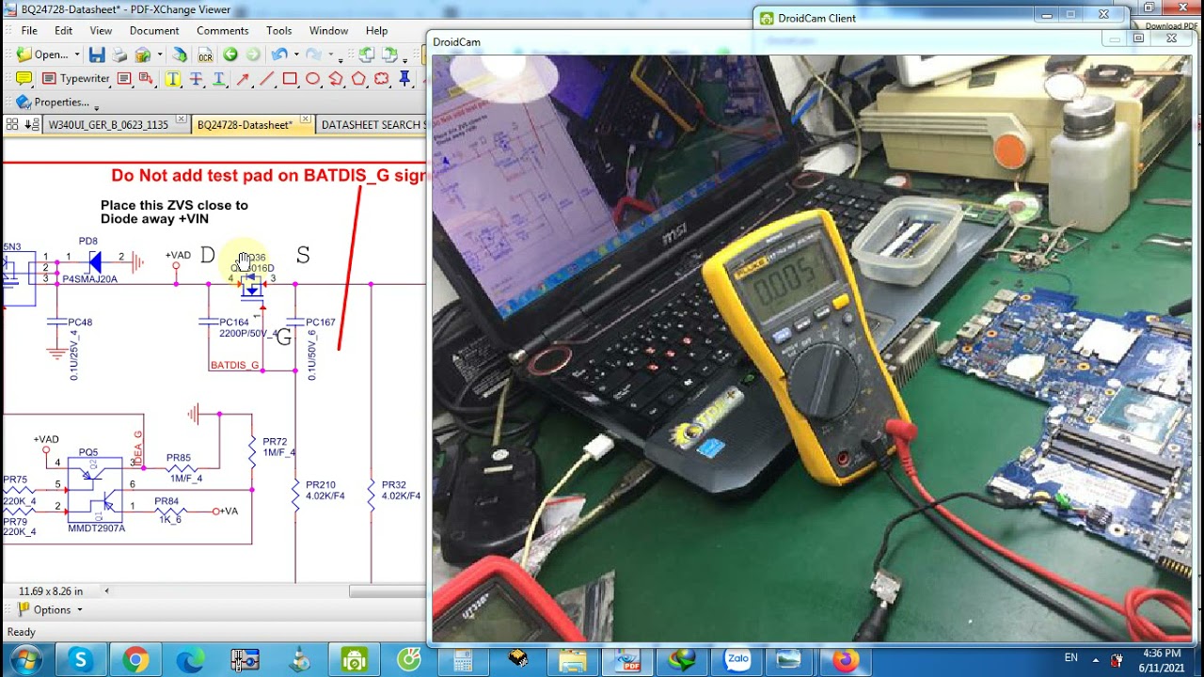Switch to the W340UI_GER_B_0623_1135 tab
Screen dimensions: 1204x677
108,125
